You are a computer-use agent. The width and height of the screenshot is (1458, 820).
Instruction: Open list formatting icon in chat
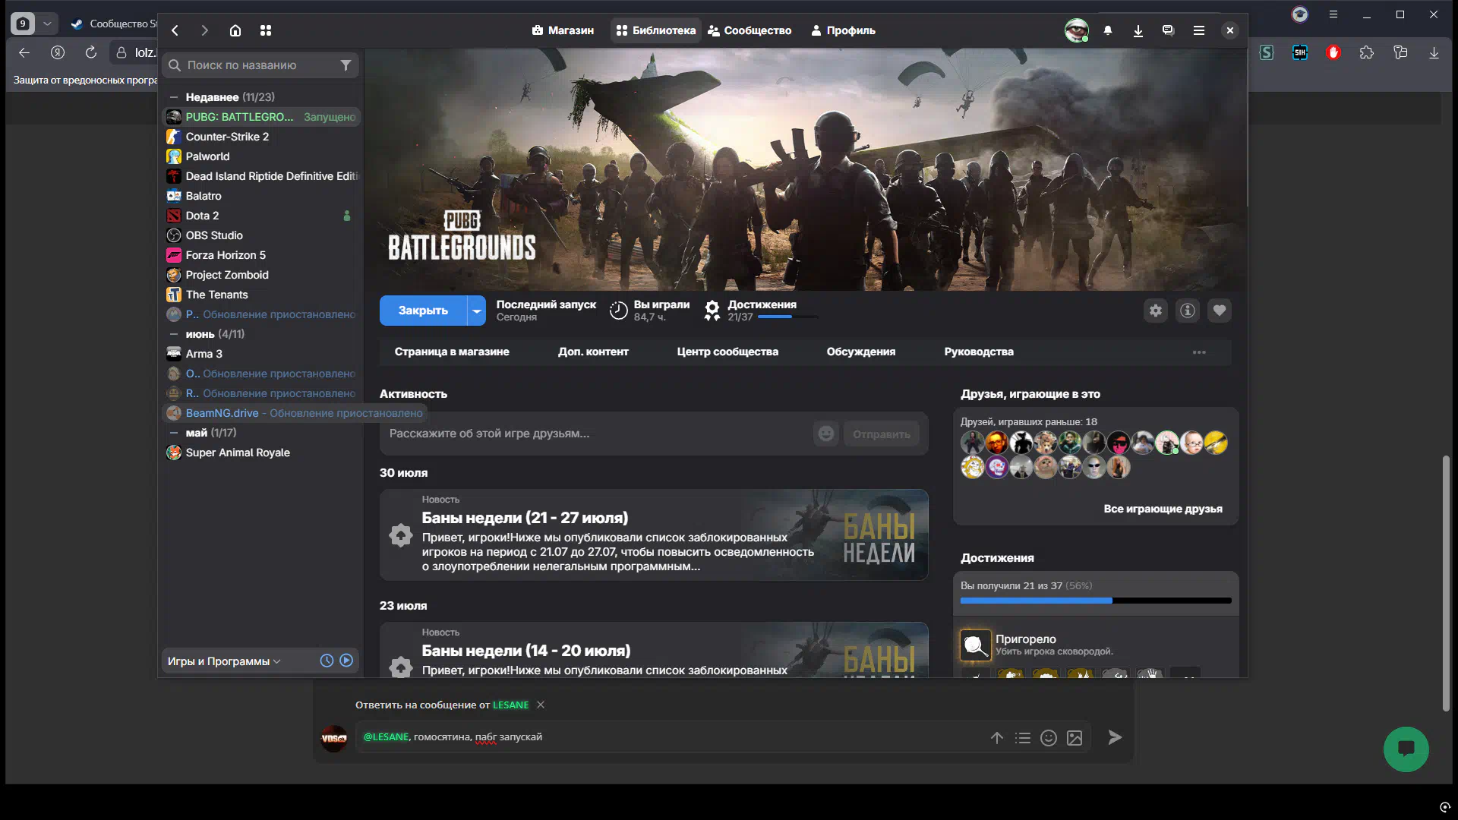(1023, 738)
